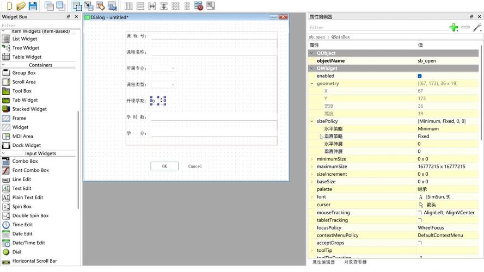Screen dimensions: 484x272
Task: Collapse the QObject property group
Action: coord(311,53)
